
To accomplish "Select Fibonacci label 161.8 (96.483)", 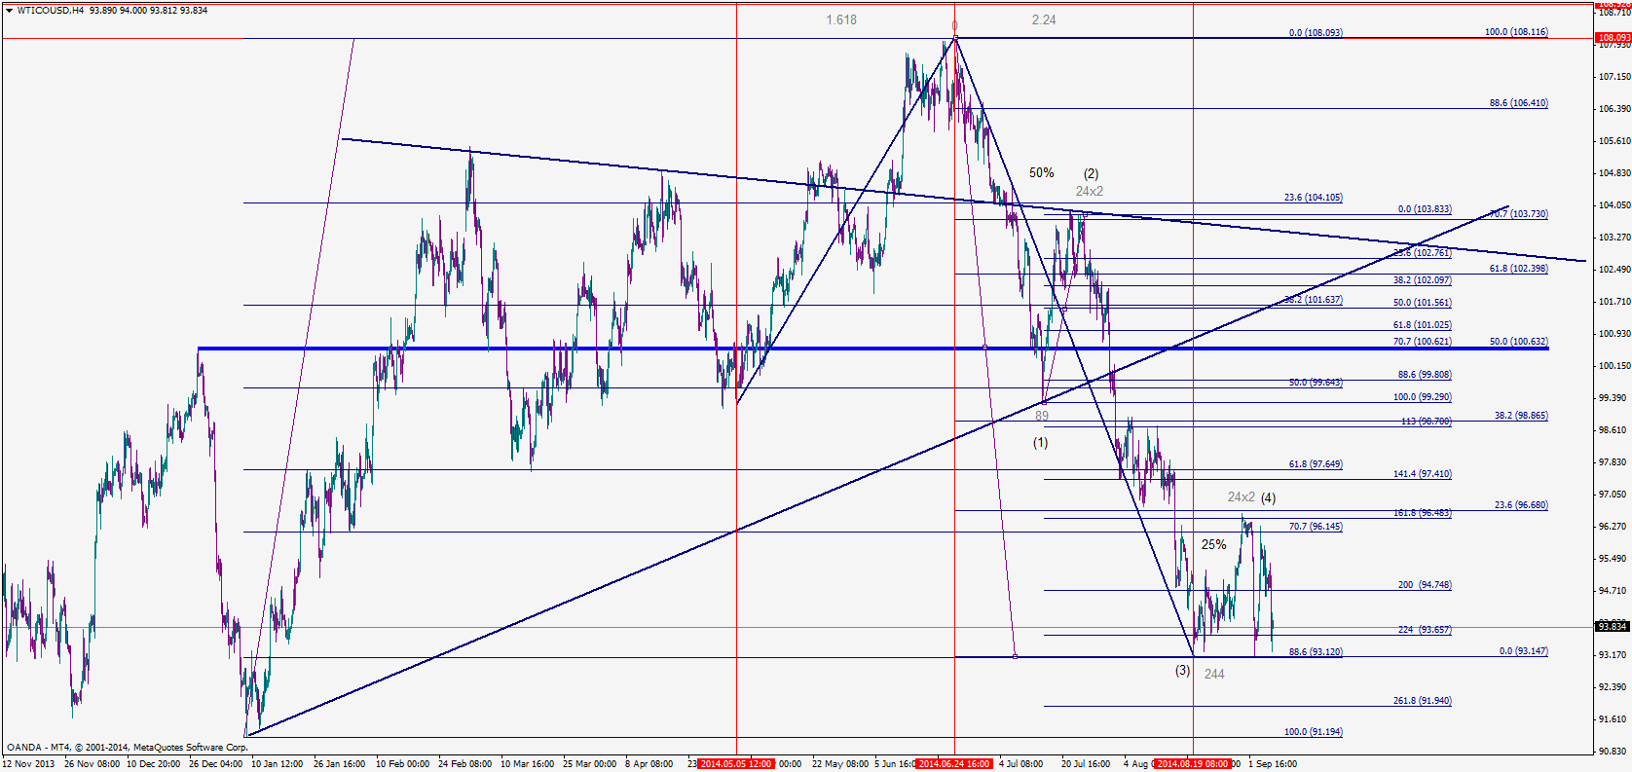I will [1422, 512].
